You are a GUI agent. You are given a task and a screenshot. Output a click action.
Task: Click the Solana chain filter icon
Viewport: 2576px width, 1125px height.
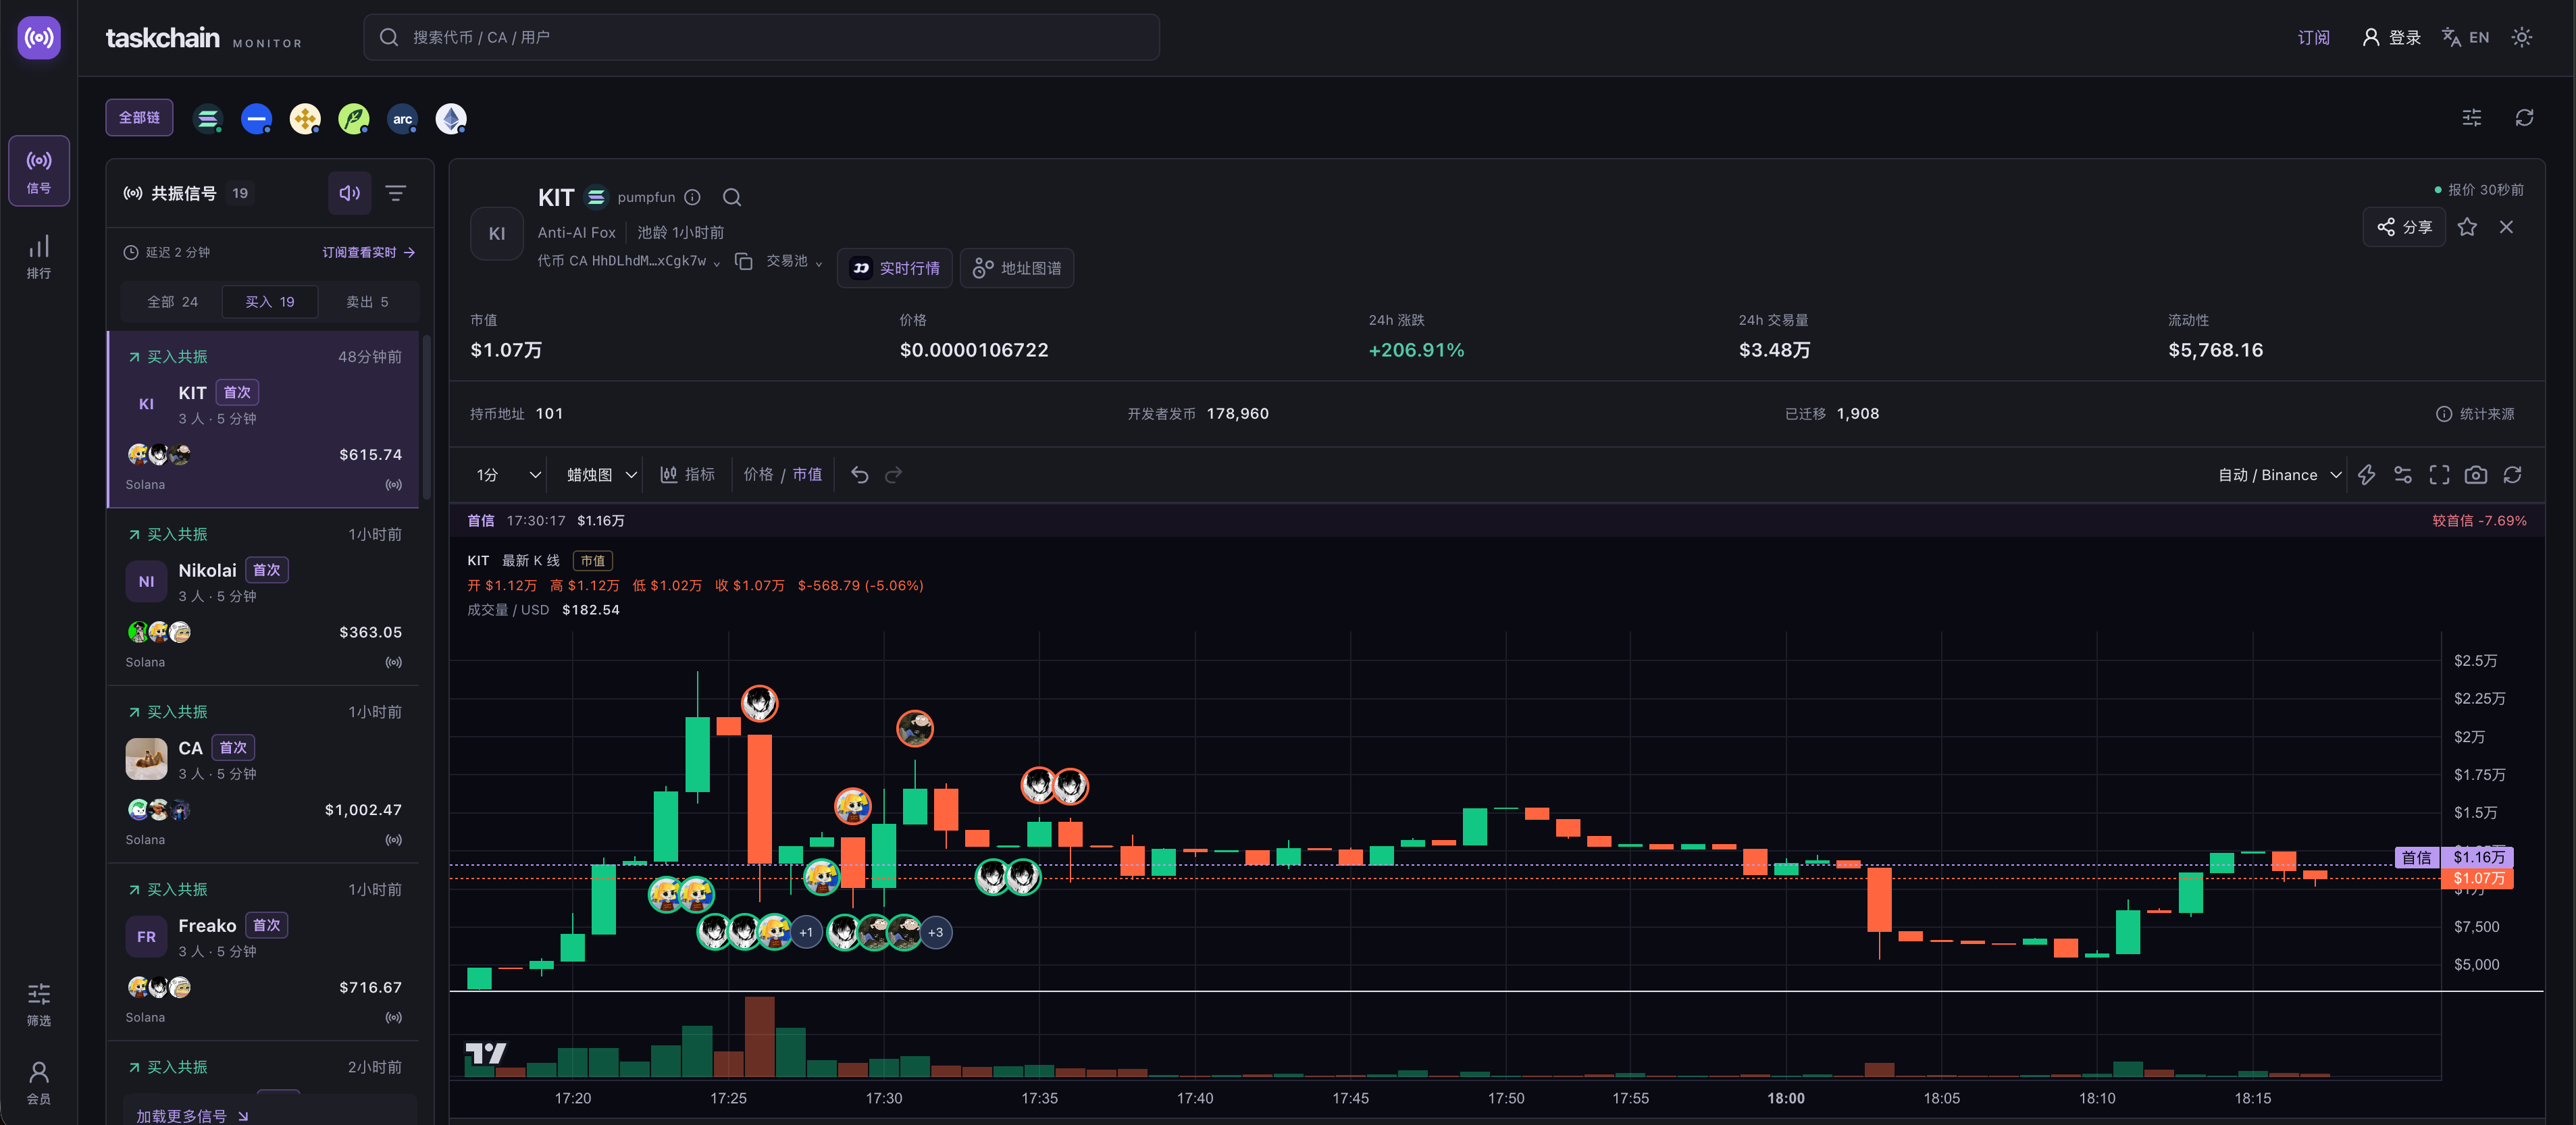(x=207, y=119)
